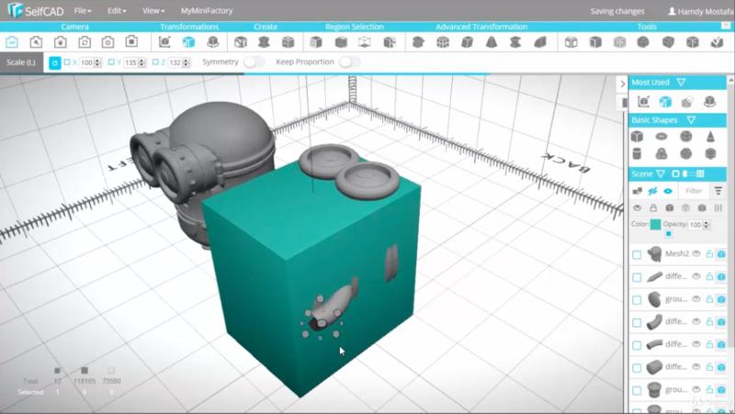Add a cube from Basic Shapes
This screenshot has width=735, height=414.
[638, 136]
